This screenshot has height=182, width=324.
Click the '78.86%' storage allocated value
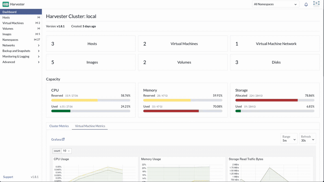[309, 96]
